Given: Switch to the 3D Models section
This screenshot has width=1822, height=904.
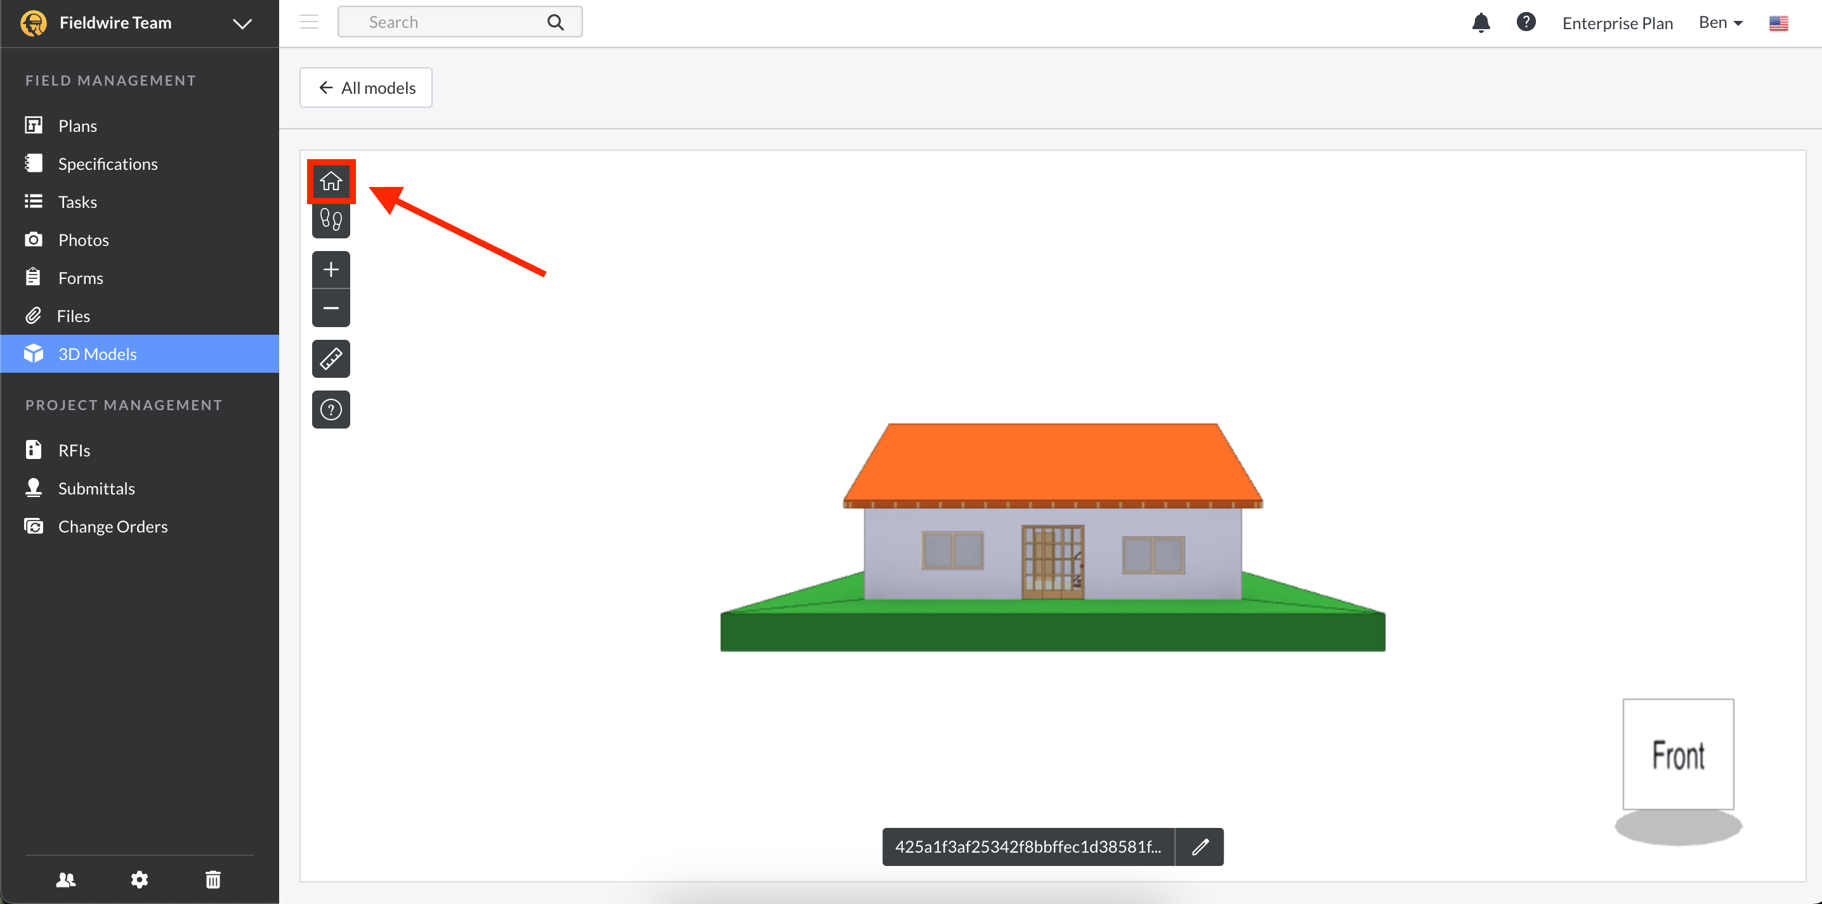Looking at the screenshot, I should [97, 353].
